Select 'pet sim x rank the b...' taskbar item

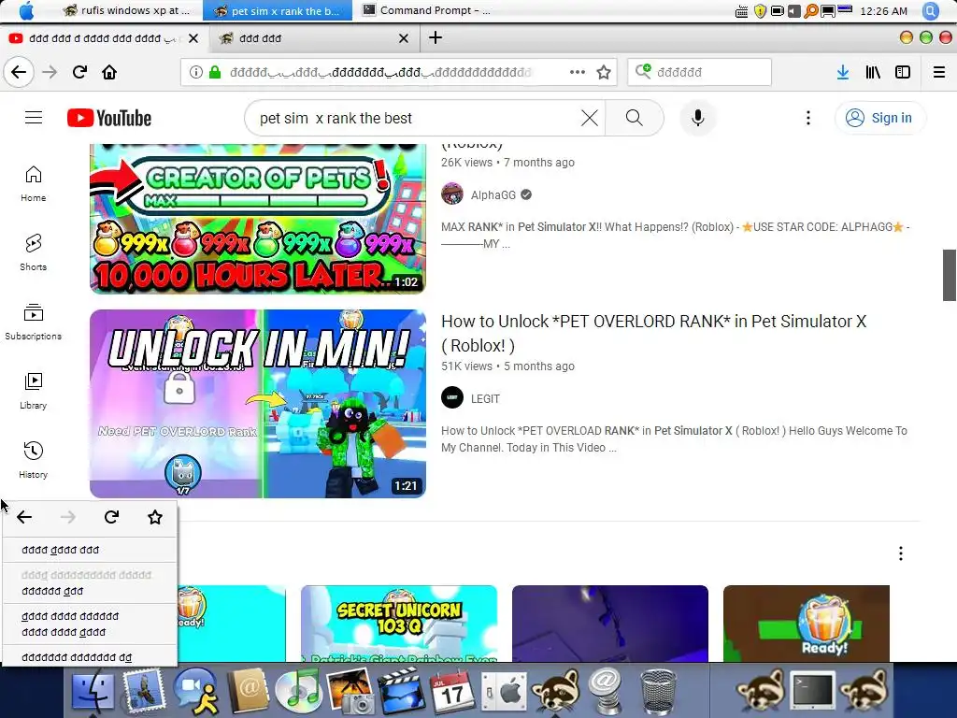pyautogui.click(x=277, y=10)
